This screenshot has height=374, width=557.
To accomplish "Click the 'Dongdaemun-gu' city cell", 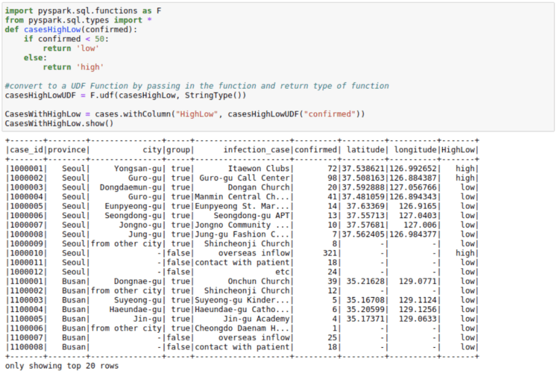I will pyautogui.click(x=131, y=187).
